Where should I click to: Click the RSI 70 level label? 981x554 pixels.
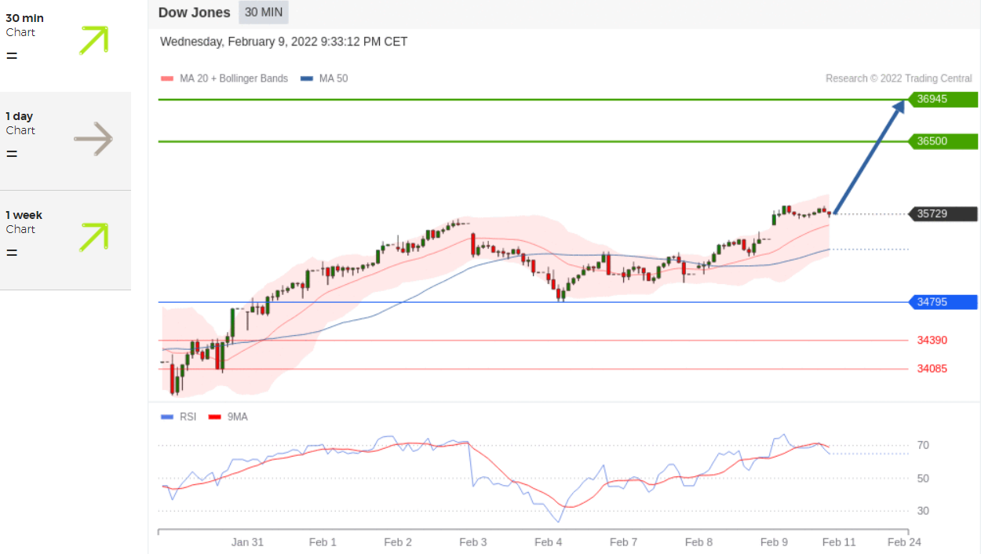(923, 445)
